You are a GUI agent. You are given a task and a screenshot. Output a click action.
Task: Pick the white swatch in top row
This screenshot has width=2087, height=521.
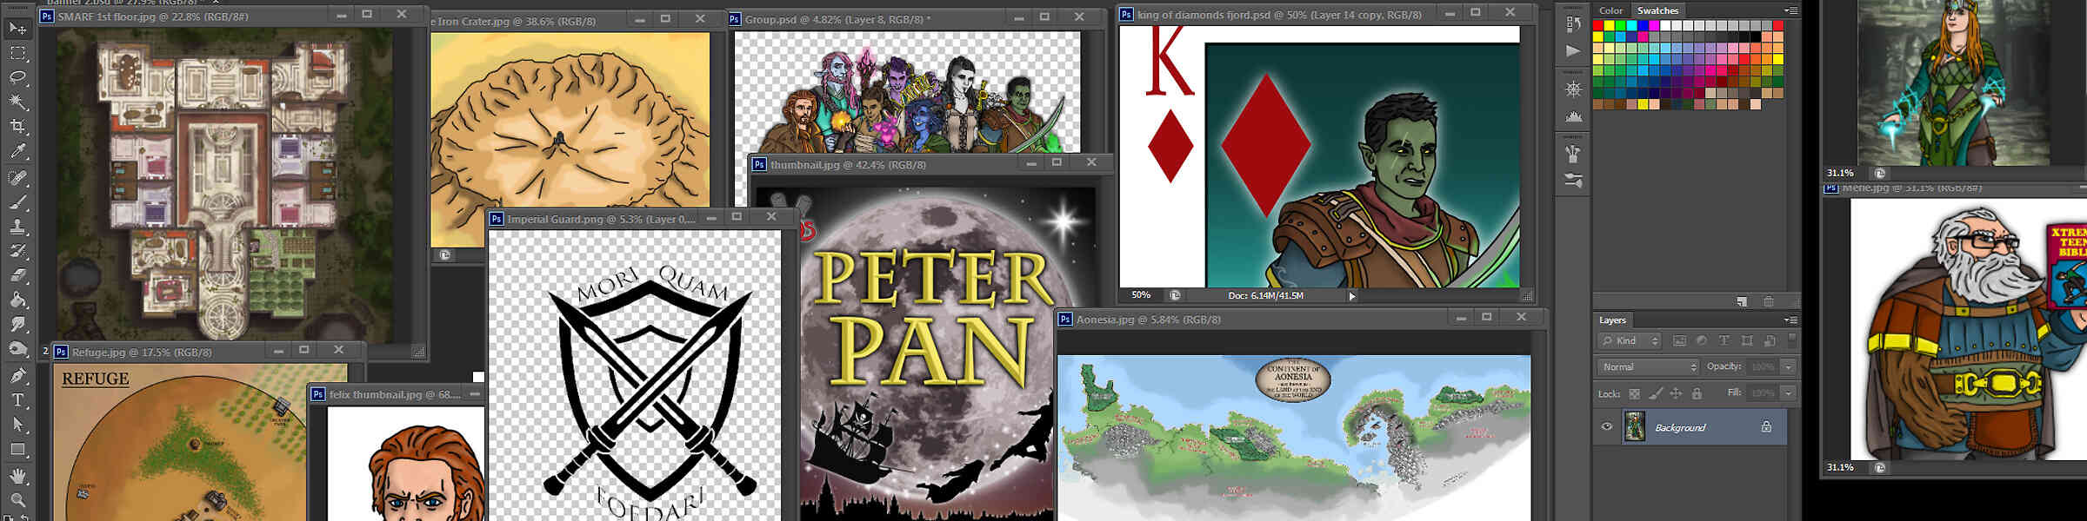pyautogui.click(x=1666, y=26)
